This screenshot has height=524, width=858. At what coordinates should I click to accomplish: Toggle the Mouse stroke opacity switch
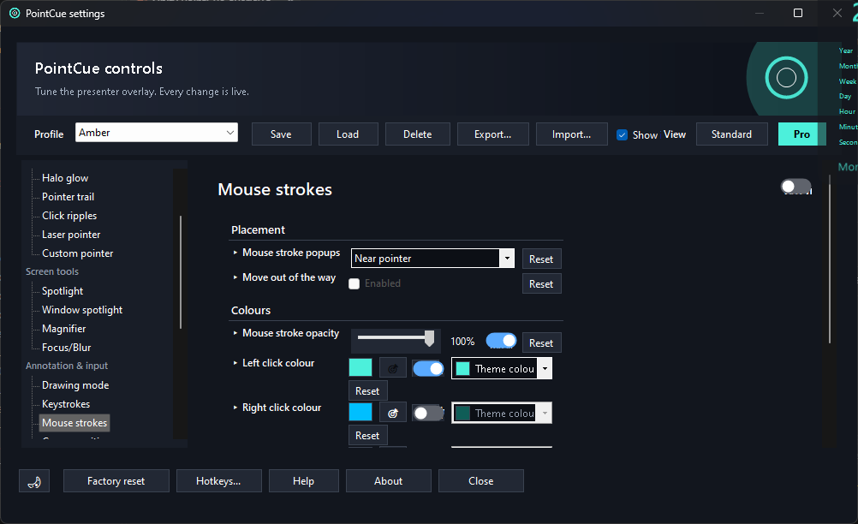click(501, 341)
